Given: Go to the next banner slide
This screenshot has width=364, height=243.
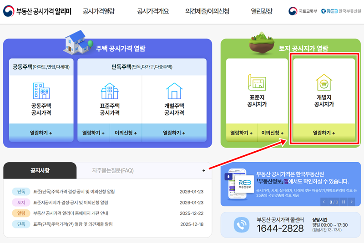Looking at the screenshot, I should [351, 202].
